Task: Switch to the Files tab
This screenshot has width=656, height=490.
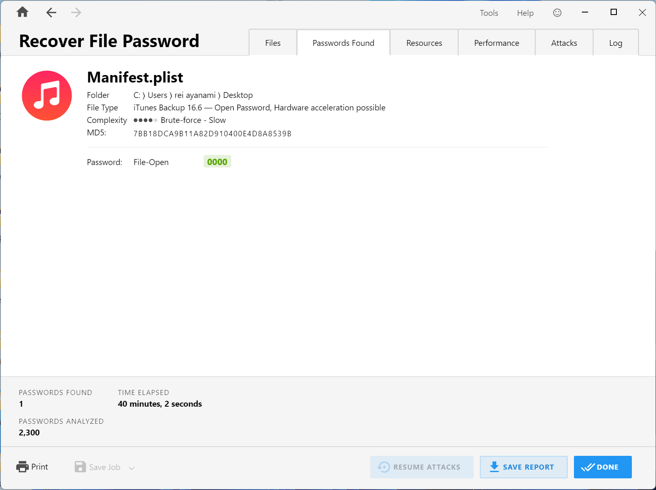Action: [x=273, y=43]
